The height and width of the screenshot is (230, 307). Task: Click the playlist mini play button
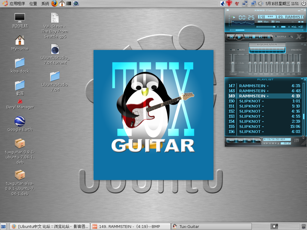pos(267,143)
